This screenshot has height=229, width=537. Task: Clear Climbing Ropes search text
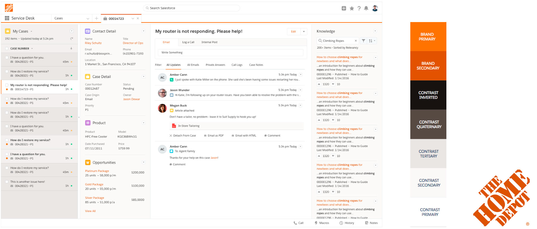tap(356, 41)
